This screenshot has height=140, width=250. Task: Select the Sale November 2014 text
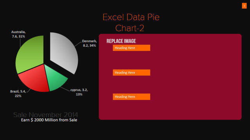point(46,115)
